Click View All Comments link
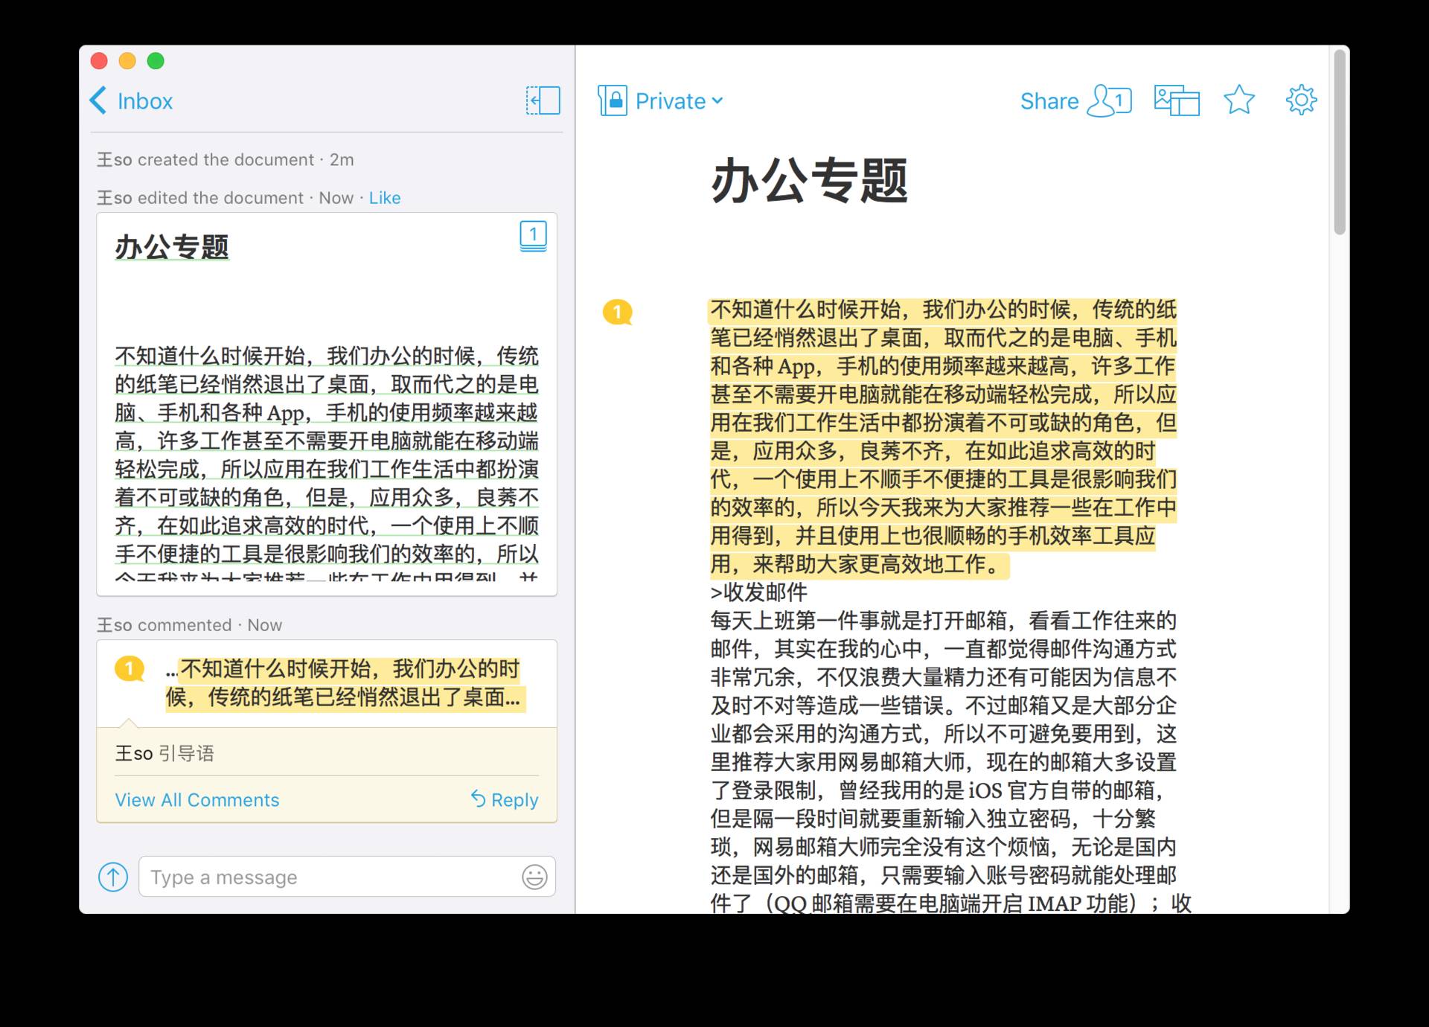This screenshot has width=1429, height=1027. (197, 800)
